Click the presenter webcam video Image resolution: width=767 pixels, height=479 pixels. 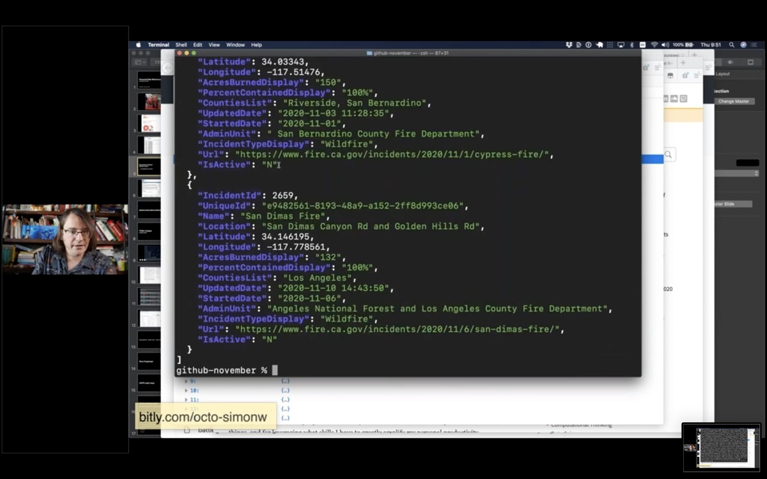point(65,240)
